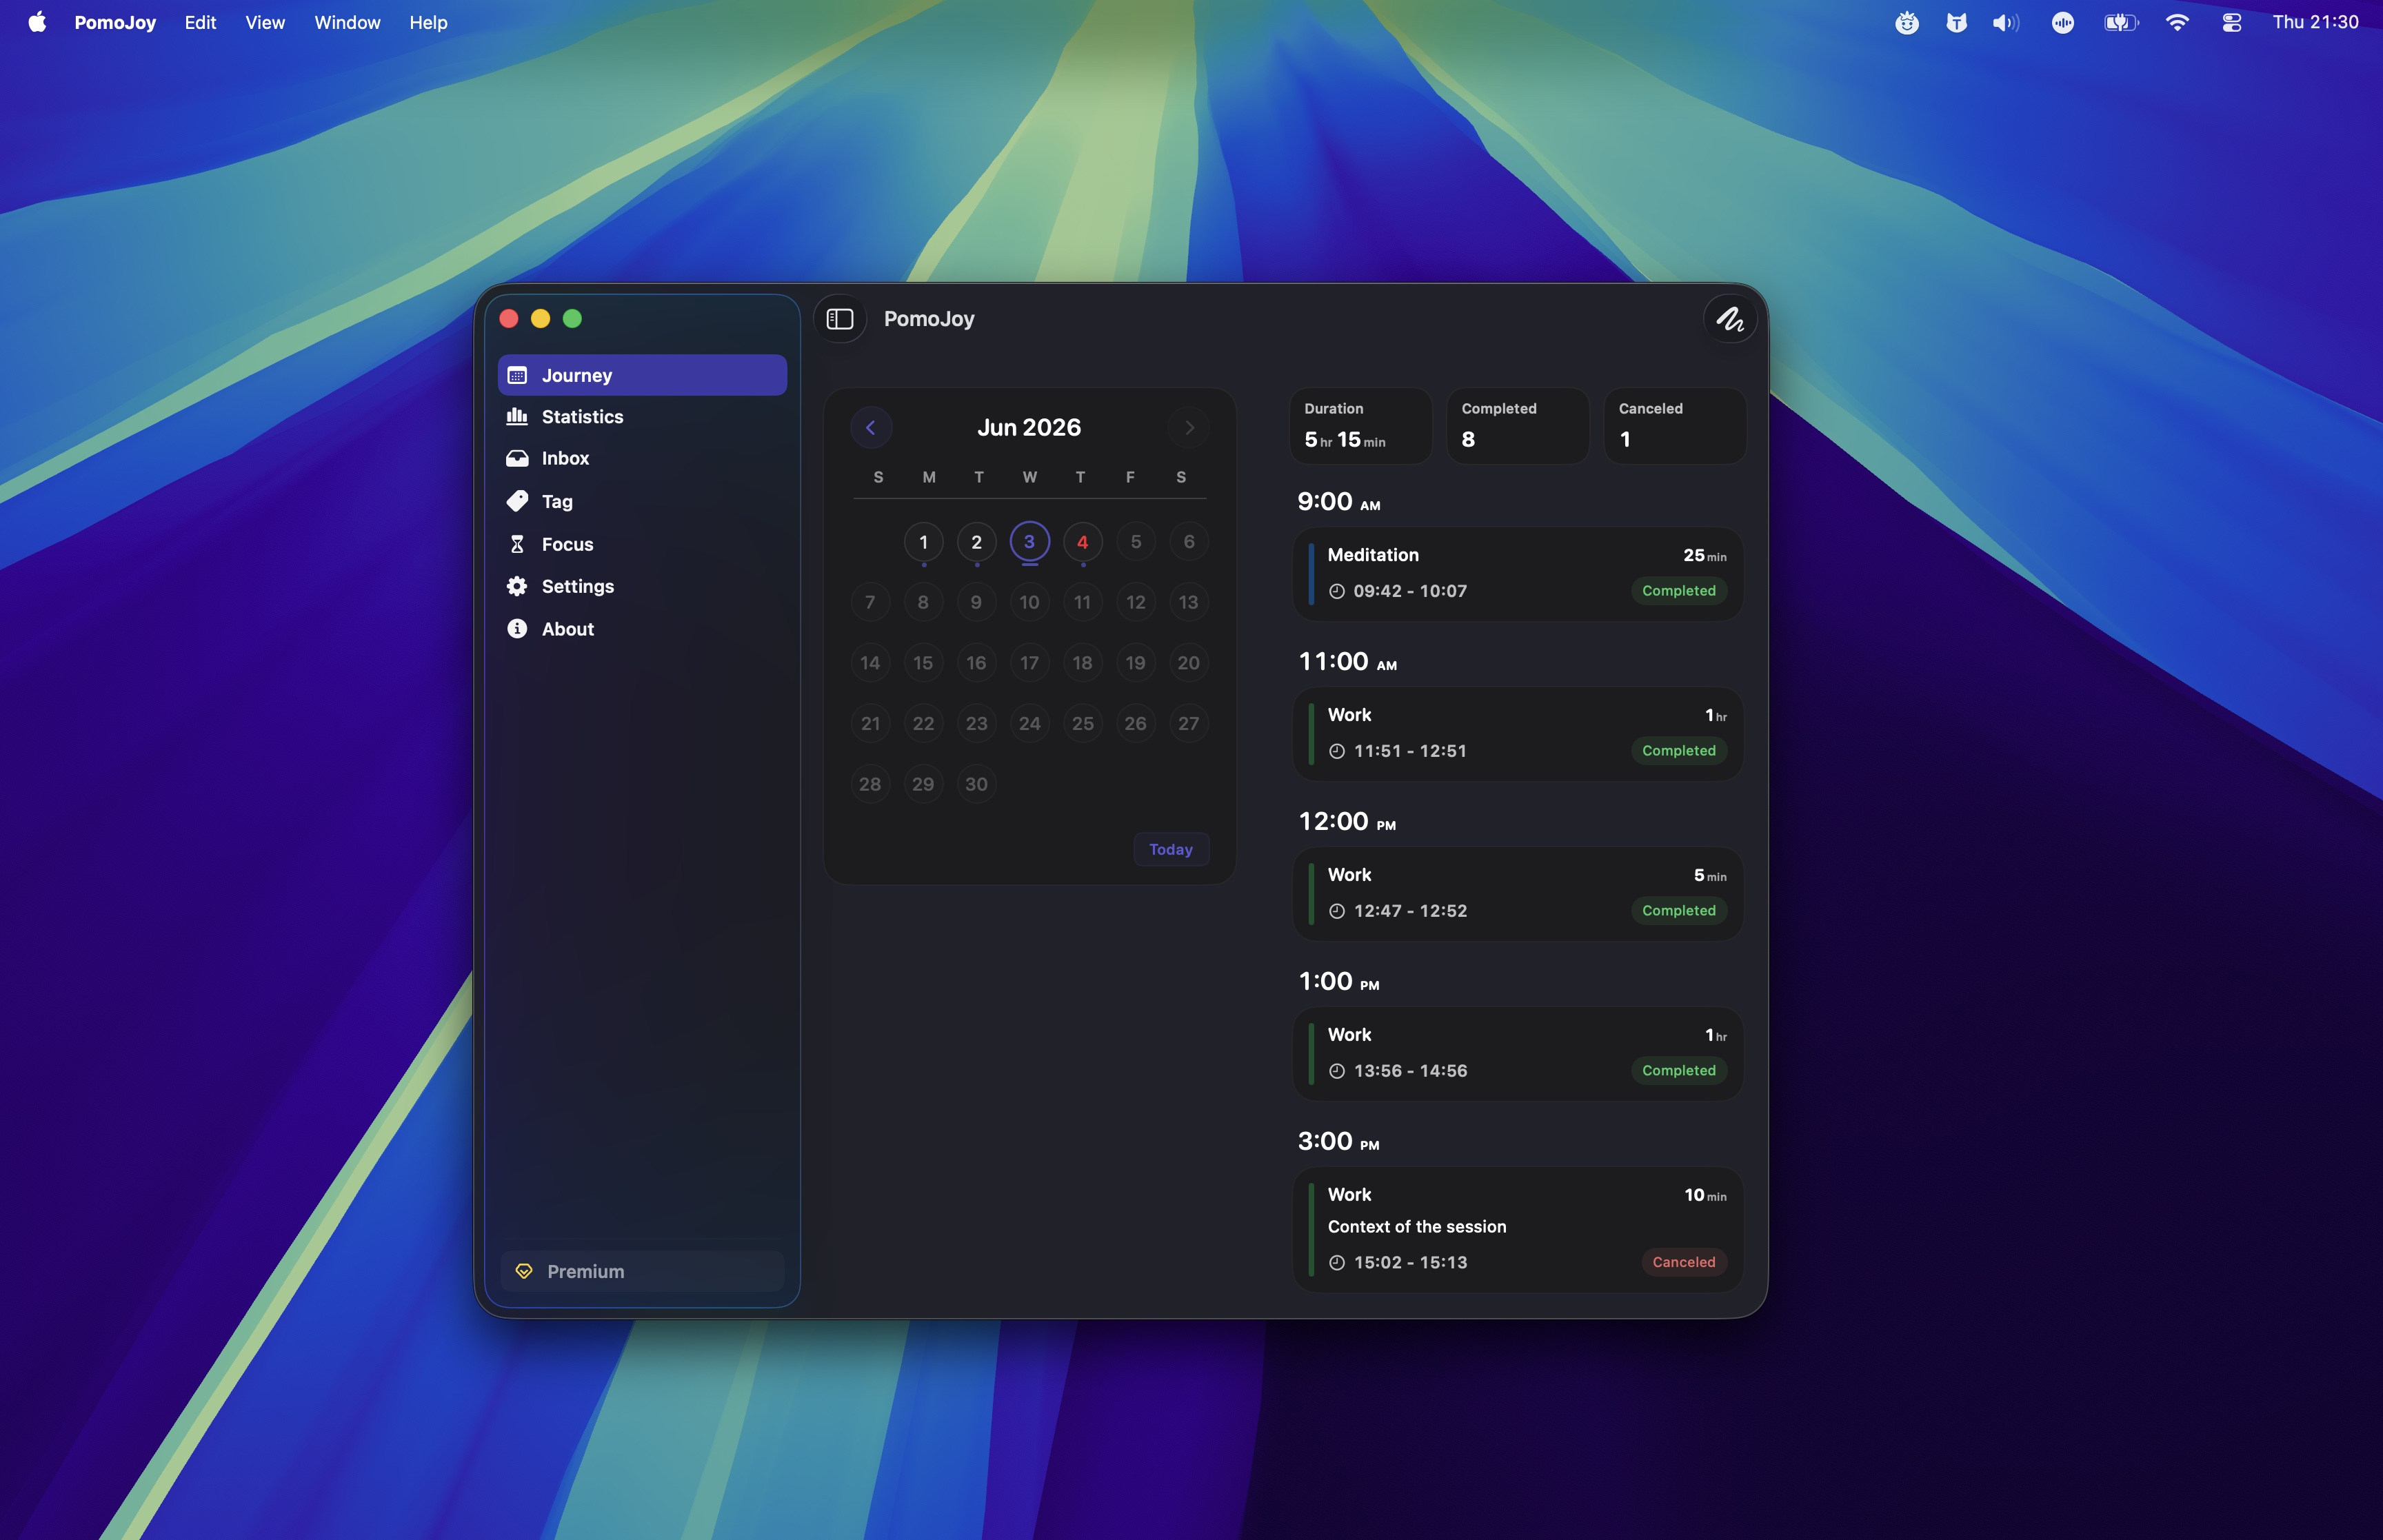Select June 15 in the calendar
Screen dimensions: 2383x1540
[x=924, y=663]
